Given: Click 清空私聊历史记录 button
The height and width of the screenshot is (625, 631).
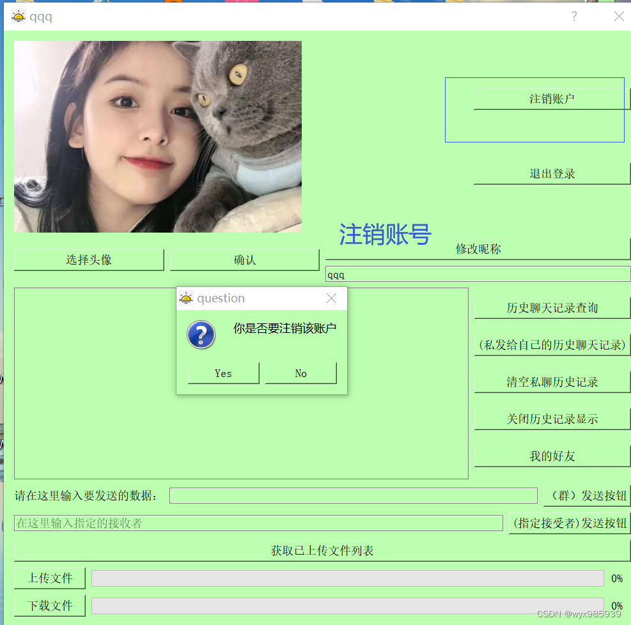Looking at the screenshot, I should [x=552, y=382].
